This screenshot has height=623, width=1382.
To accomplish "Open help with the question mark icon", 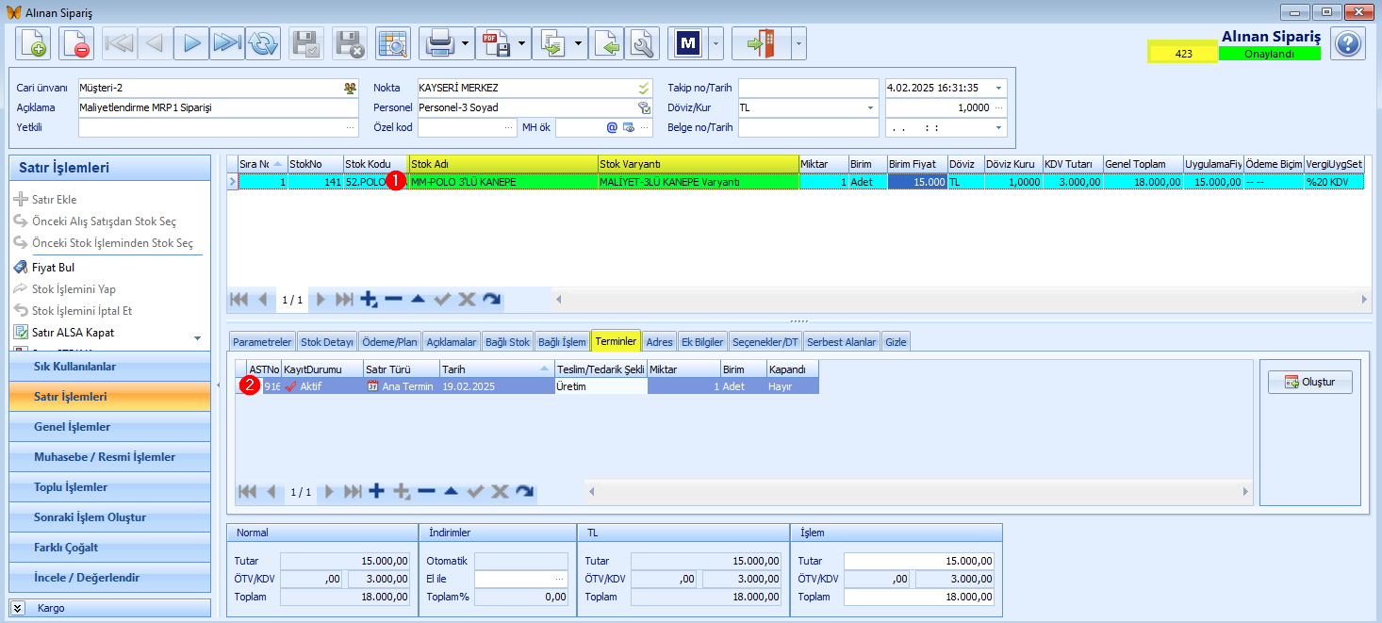I will click(x=1349, y=43).
